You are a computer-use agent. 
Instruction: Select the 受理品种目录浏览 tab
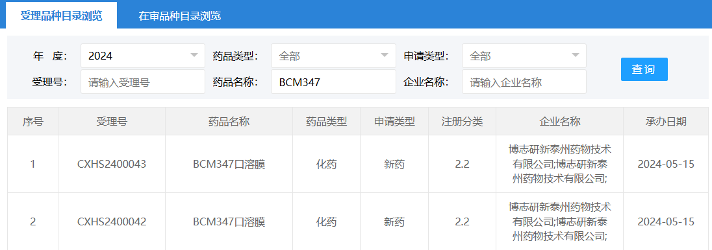(x=61, y=16)
